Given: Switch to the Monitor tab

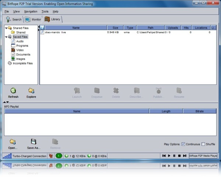Looking at the screenshot, I should coord(33,19).
